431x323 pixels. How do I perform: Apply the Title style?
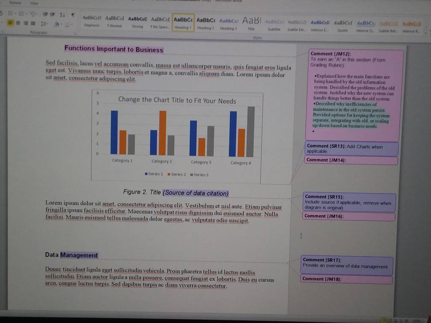point(251,24)
